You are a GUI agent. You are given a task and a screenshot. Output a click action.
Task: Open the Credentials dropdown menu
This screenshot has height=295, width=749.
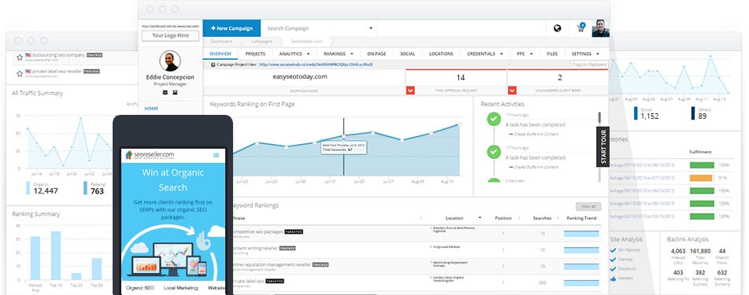point(485,54)
